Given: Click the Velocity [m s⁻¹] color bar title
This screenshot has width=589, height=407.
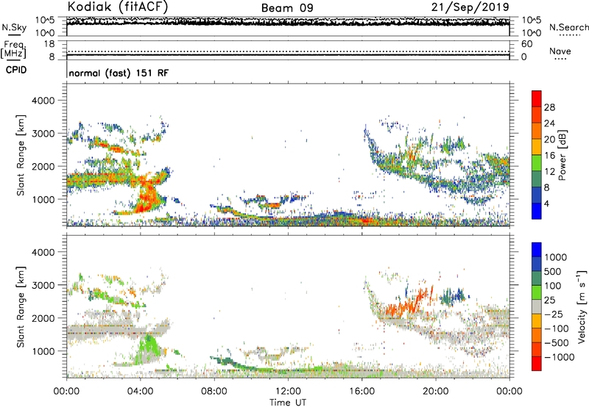Looking at the screenshot, I should tap(582, 306).
